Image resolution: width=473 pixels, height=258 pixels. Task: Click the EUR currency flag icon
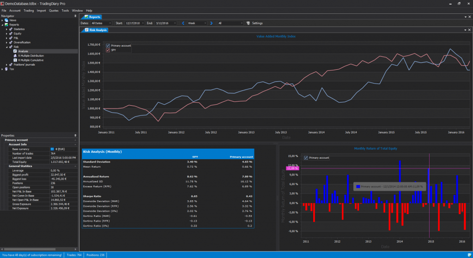pos(52,149)
